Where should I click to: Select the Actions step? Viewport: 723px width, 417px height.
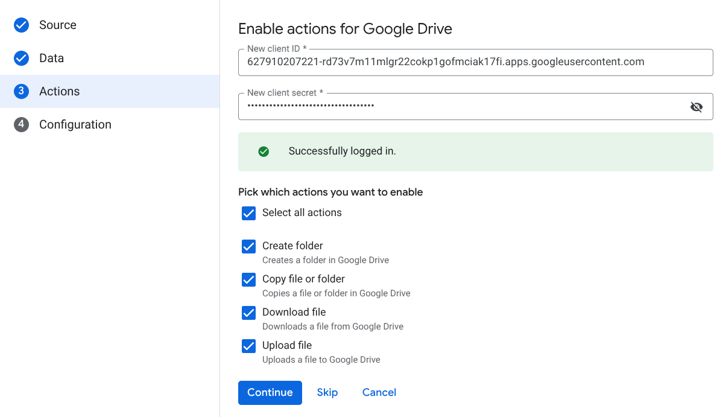pos(110,91)
